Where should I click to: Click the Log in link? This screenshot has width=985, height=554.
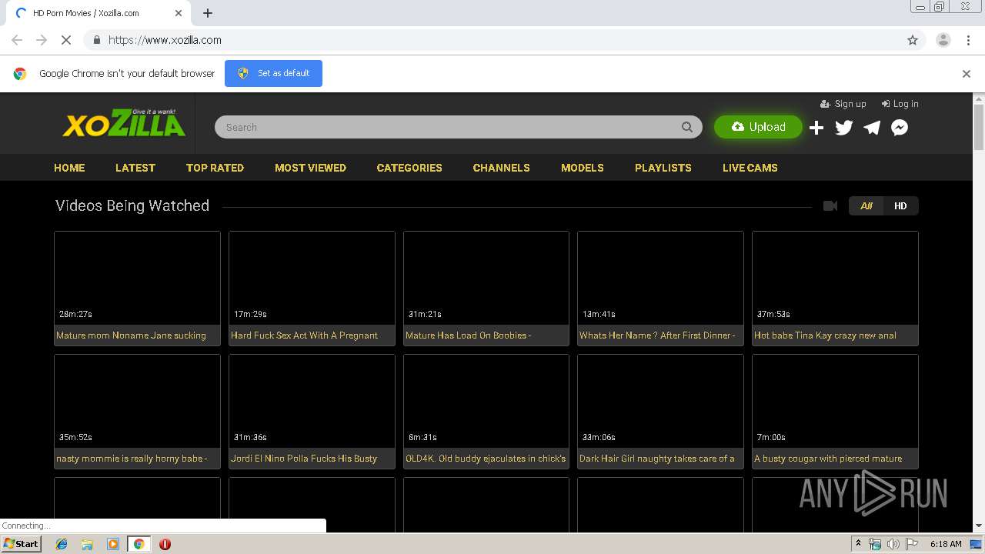coord(900,104)
